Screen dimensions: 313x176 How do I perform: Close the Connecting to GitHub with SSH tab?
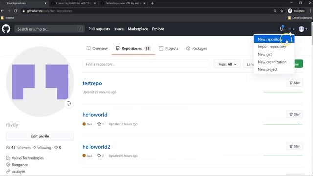95,3
